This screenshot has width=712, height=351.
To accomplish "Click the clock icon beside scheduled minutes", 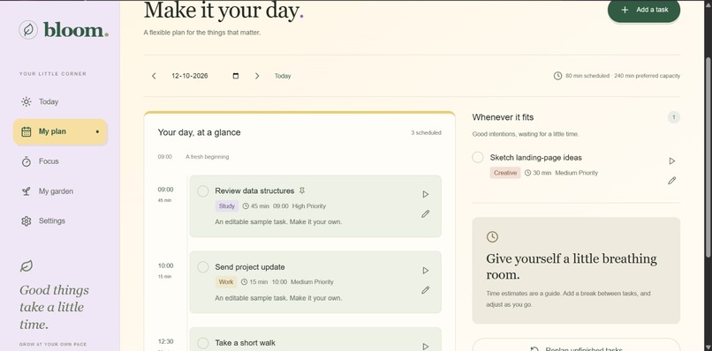I will [558, 76].
